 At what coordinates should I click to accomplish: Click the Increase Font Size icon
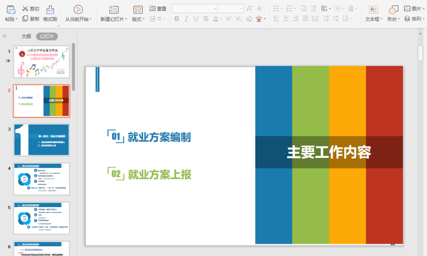point(249,9)
